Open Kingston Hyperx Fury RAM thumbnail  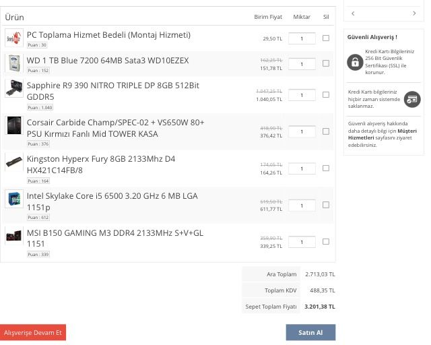(14, 162)
